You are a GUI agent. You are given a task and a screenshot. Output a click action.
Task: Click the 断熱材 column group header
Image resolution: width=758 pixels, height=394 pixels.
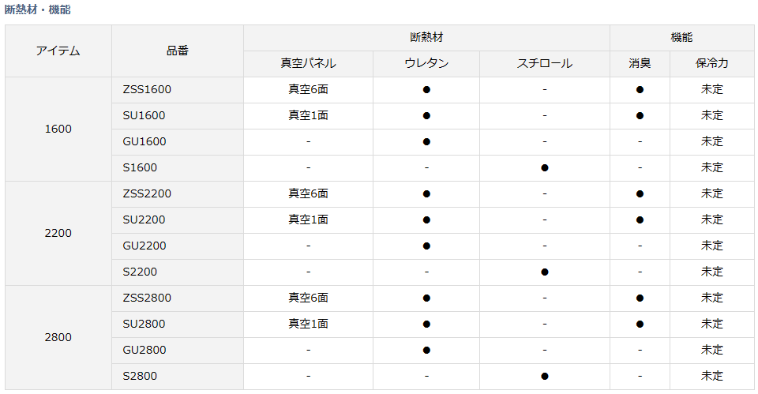pos(426,37)
